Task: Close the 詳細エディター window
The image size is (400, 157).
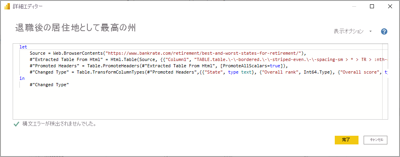Action: [390, 7]
